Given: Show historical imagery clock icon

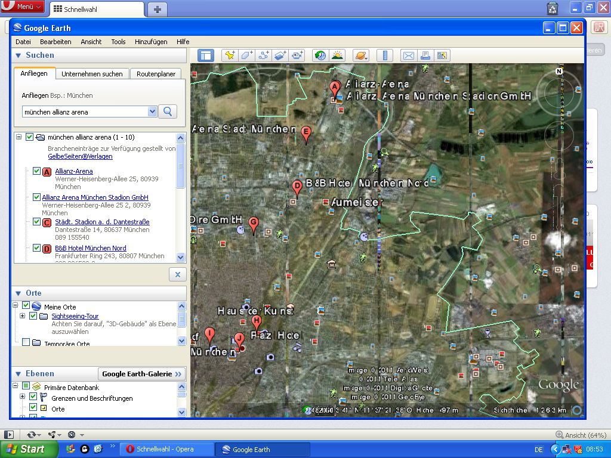Looking at the screenshot, I should tap(320, 55).
